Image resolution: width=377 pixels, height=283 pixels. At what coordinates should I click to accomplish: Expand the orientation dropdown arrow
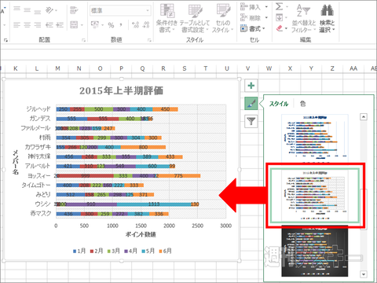[x=57, y=11]
